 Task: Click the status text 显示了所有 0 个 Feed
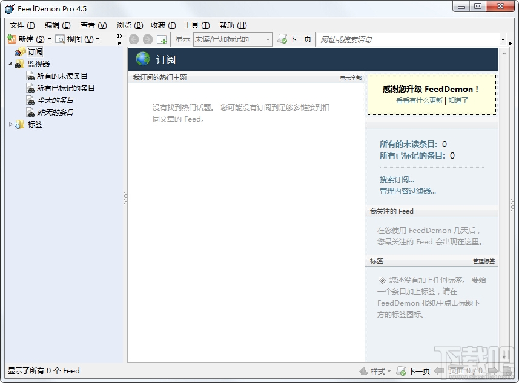click(44, 371)
